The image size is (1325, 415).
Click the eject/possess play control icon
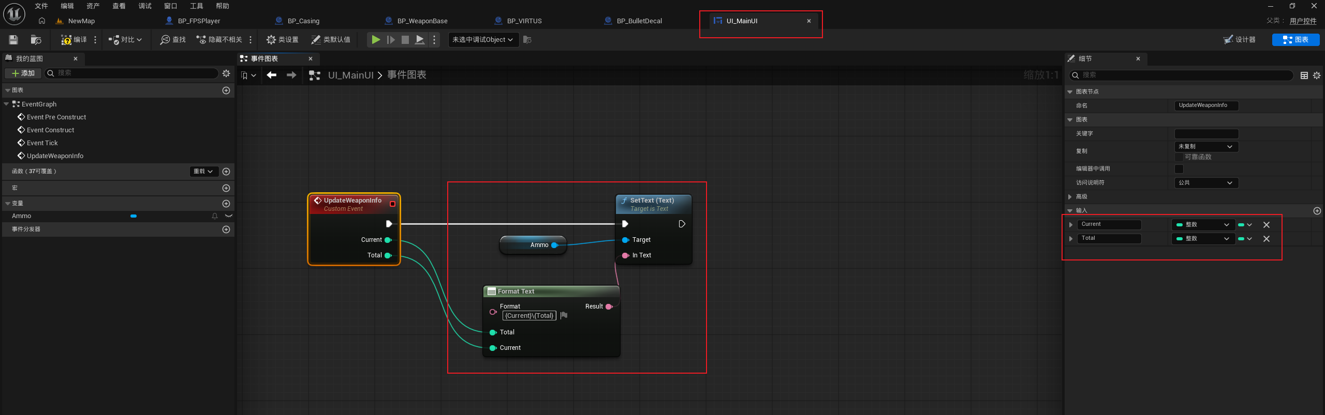(420, 40)
